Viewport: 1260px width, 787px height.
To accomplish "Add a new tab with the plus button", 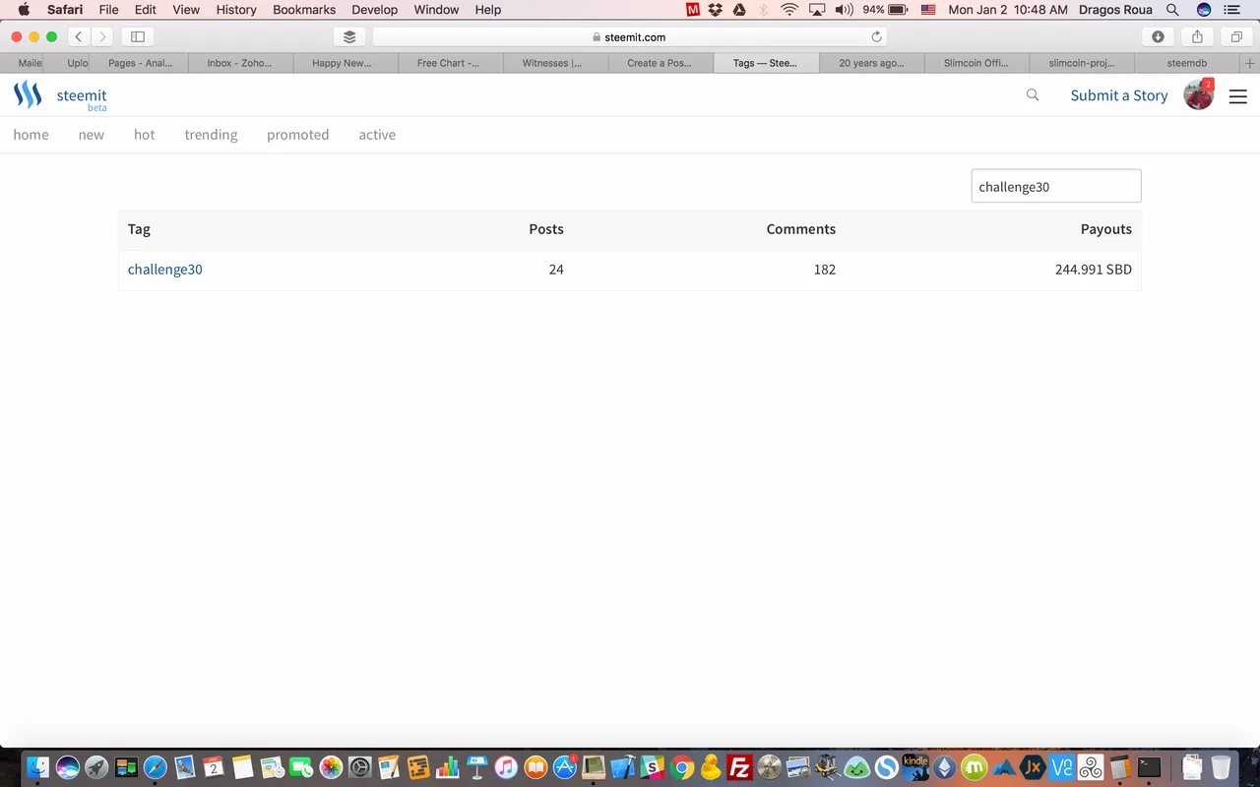I will pyautogui.click(x=1250, y=63).
